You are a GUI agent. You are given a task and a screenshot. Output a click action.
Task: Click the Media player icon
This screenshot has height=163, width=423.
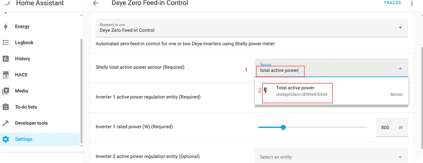(x=6, y=91)
